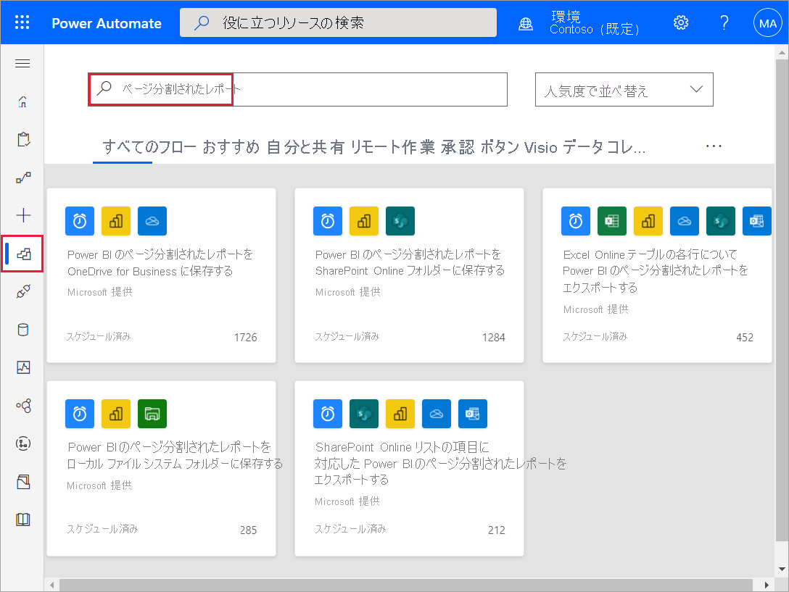Open ローカル ファイル システム フォルダー template
Image resolution: width=789 pixels, height=592 pixels.
[x=175, y=455]
